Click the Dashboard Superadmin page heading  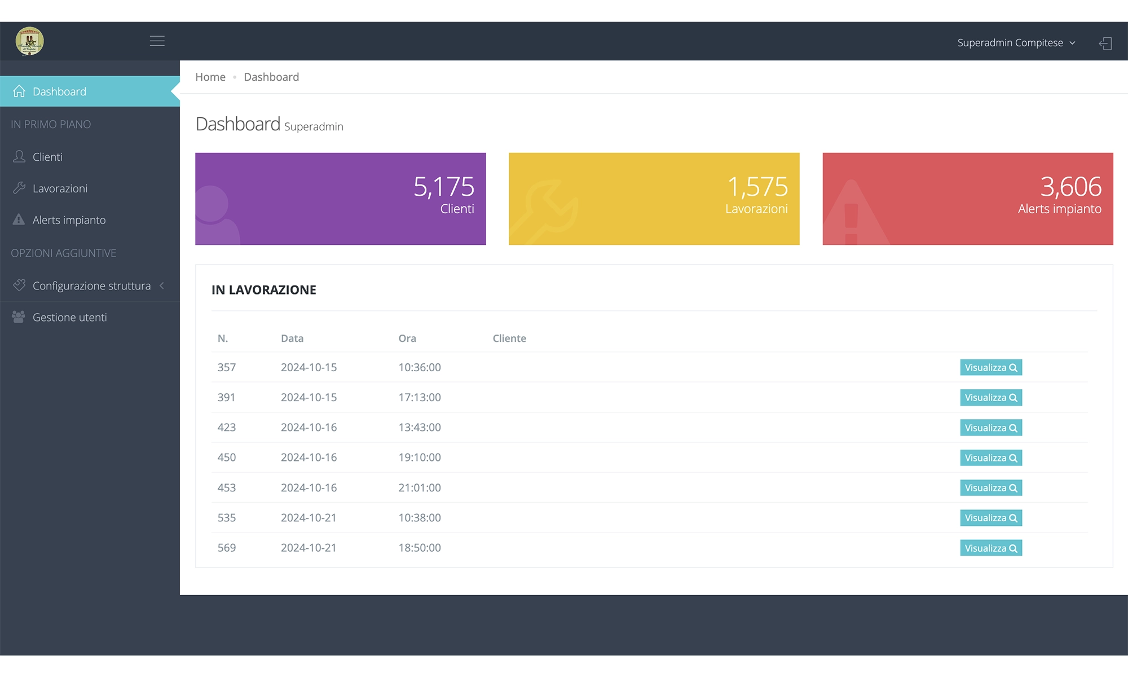click(x=269, y=124)
